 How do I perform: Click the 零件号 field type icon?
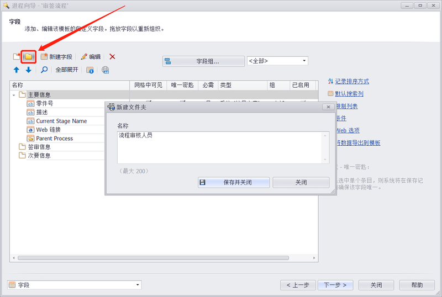point(30,103)
